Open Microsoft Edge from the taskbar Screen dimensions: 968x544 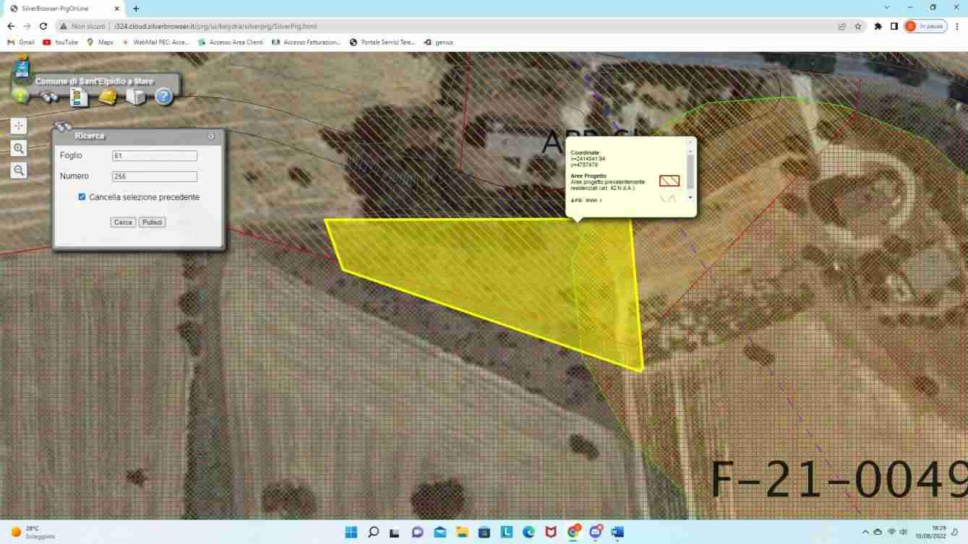coord(528,532)
